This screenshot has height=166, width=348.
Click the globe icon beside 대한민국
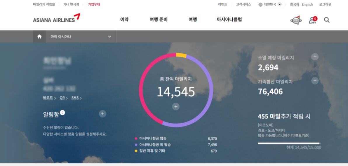point(260,4)
